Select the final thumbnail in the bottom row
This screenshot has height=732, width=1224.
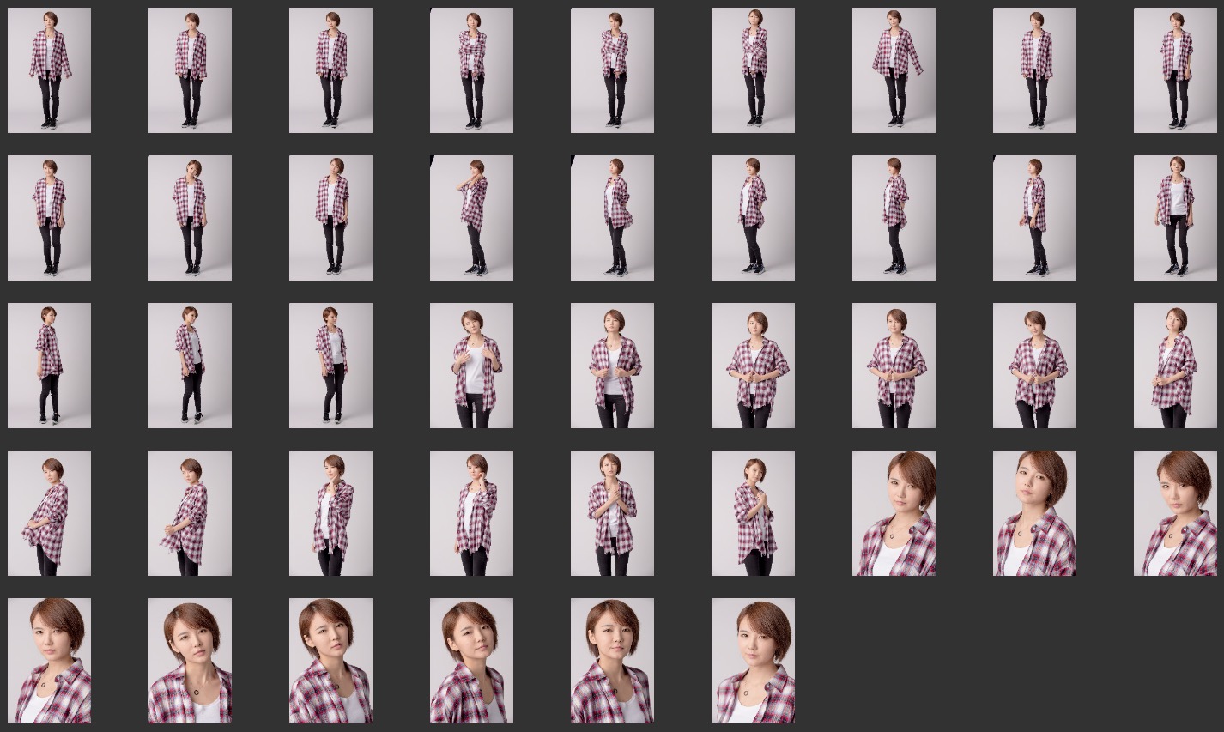pos(753,661)
